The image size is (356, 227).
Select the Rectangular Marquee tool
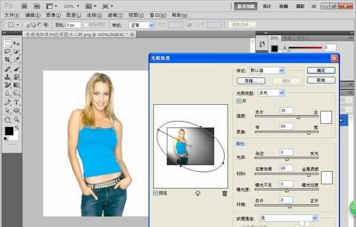click(8, 43)
